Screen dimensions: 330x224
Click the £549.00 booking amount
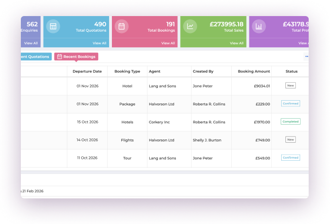click(x=263, y=158)
